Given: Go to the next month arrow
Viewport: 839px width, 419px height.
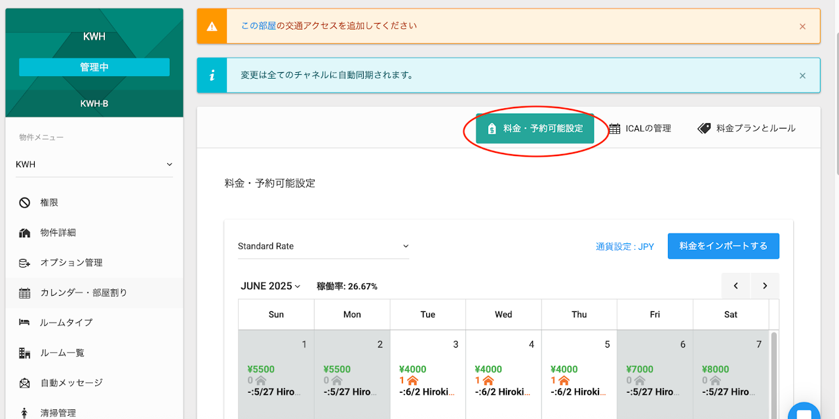Looking at the screenshot, I should [x=764, y=286].
